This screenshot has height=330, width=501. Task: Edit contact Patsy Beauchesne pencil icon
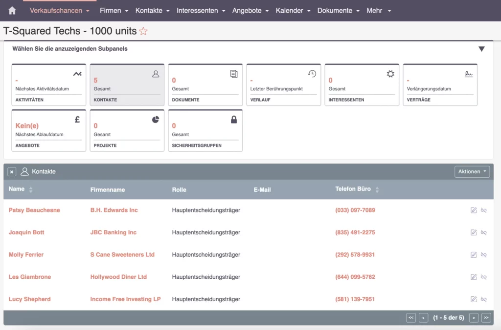(474, 210)
